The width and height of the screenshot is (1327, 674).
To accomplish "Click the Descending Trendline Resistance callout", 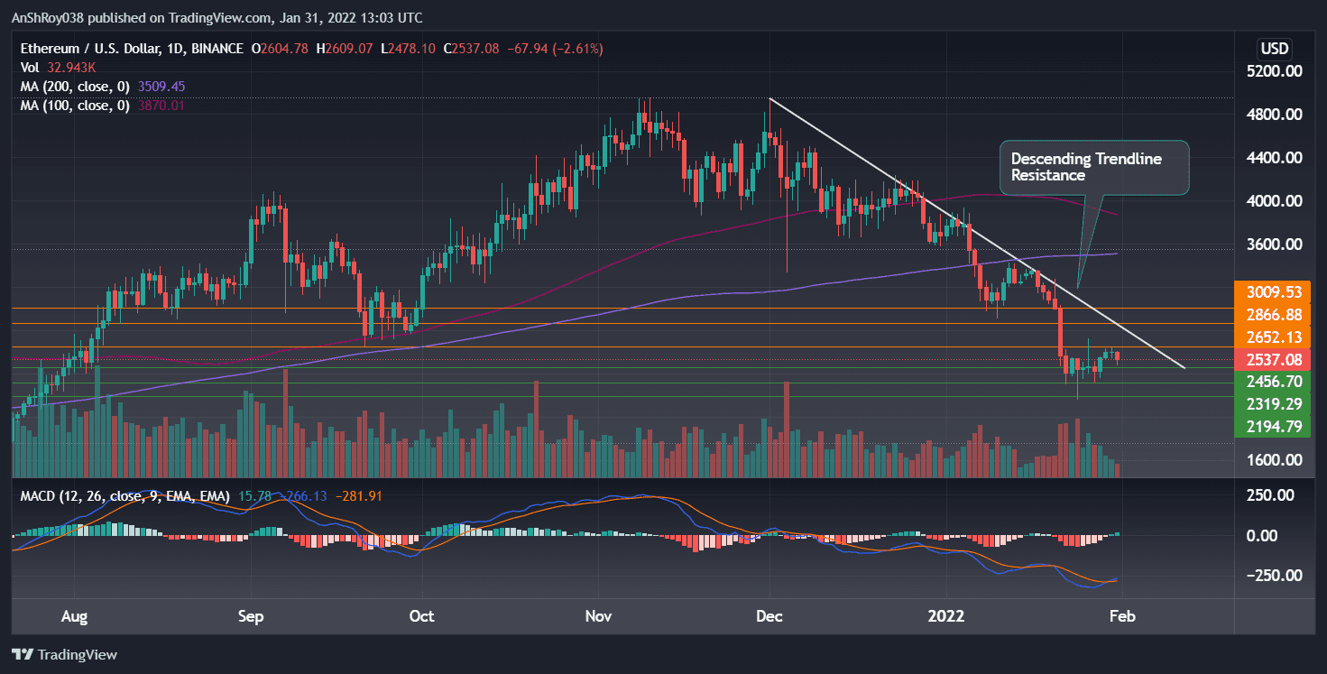I will [x=1093, y=168].
